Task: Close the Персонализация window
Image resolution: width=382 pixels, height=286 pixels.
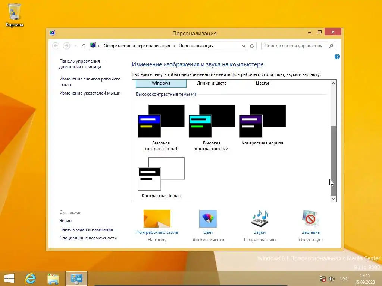Action: point(333,32)
